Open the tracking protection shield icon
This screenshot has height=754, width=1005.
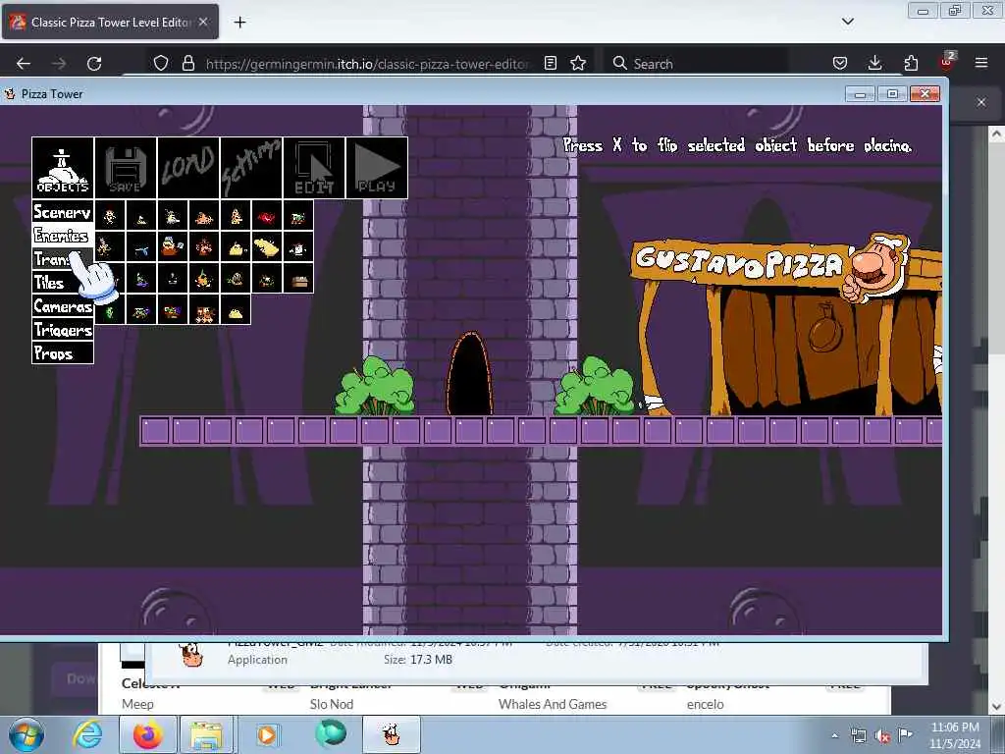click(161, 63)
